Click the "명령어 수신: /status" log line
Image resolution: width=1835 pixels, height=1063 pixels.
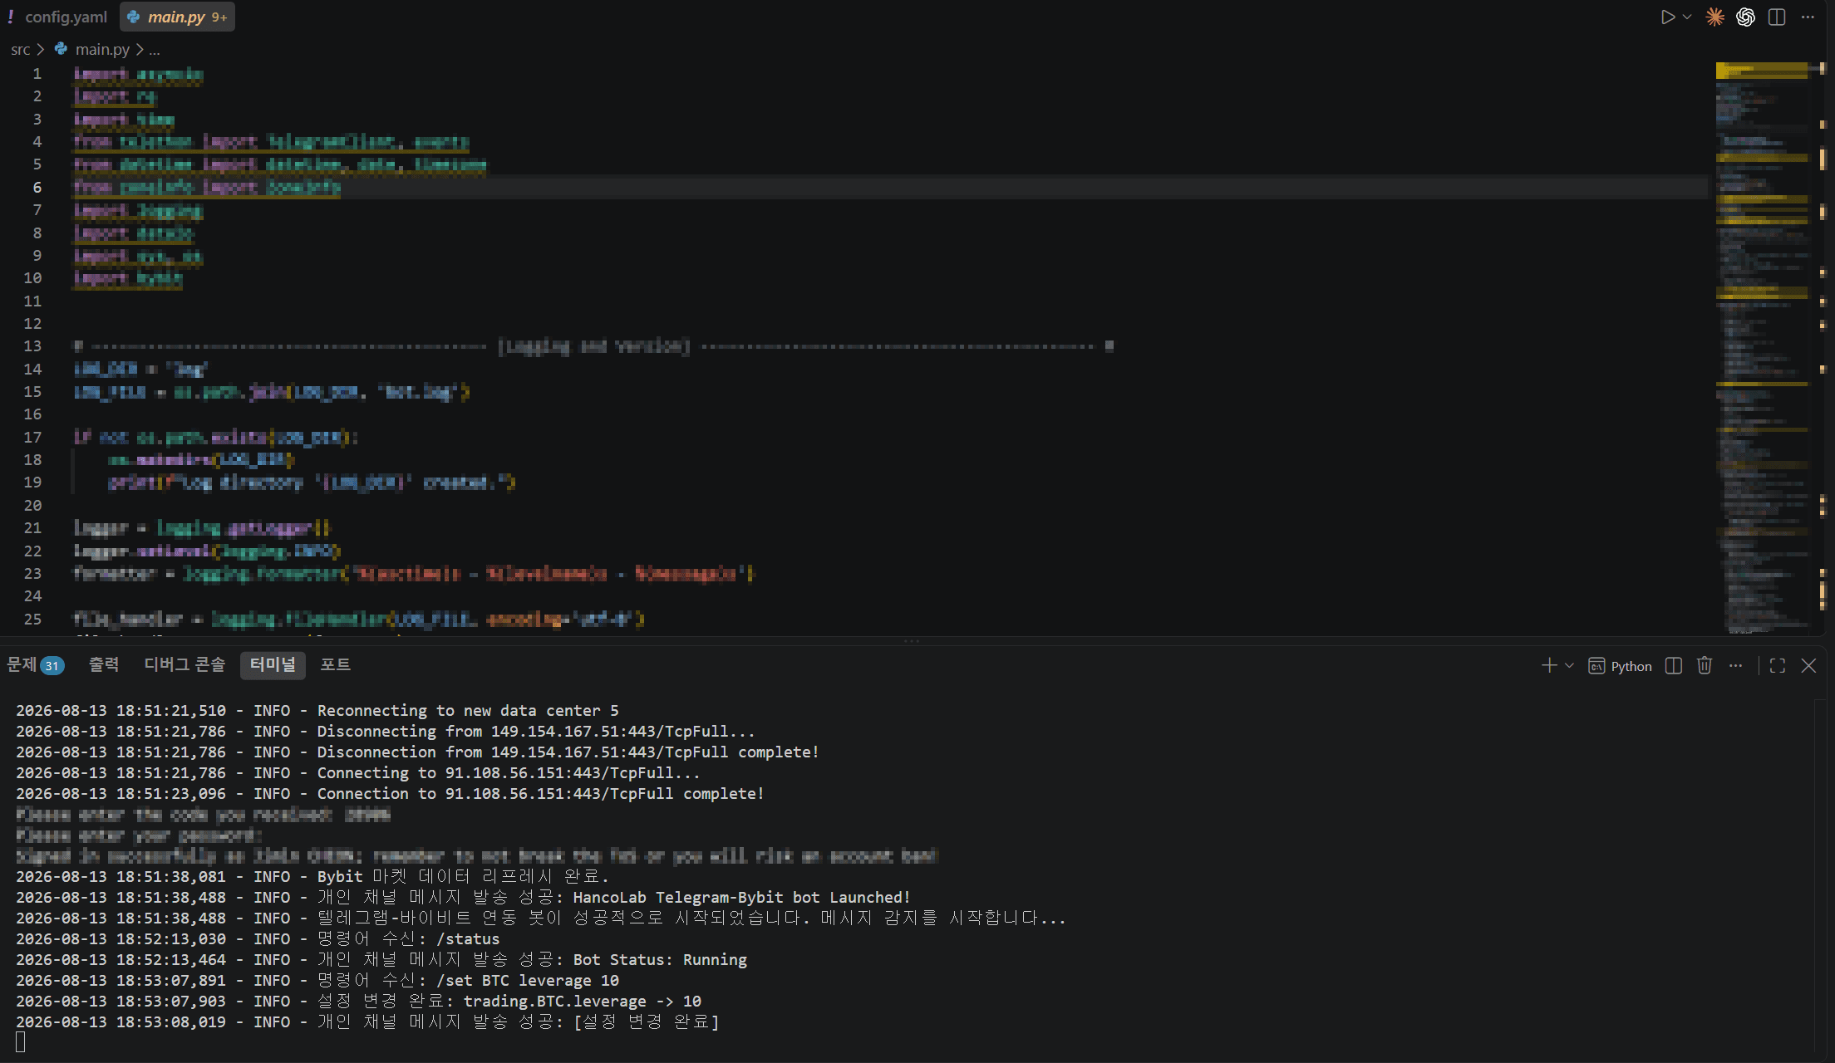[x=258, y=939]
